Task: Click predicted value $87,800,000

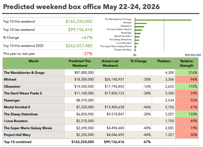Action: tap(84, 73)
